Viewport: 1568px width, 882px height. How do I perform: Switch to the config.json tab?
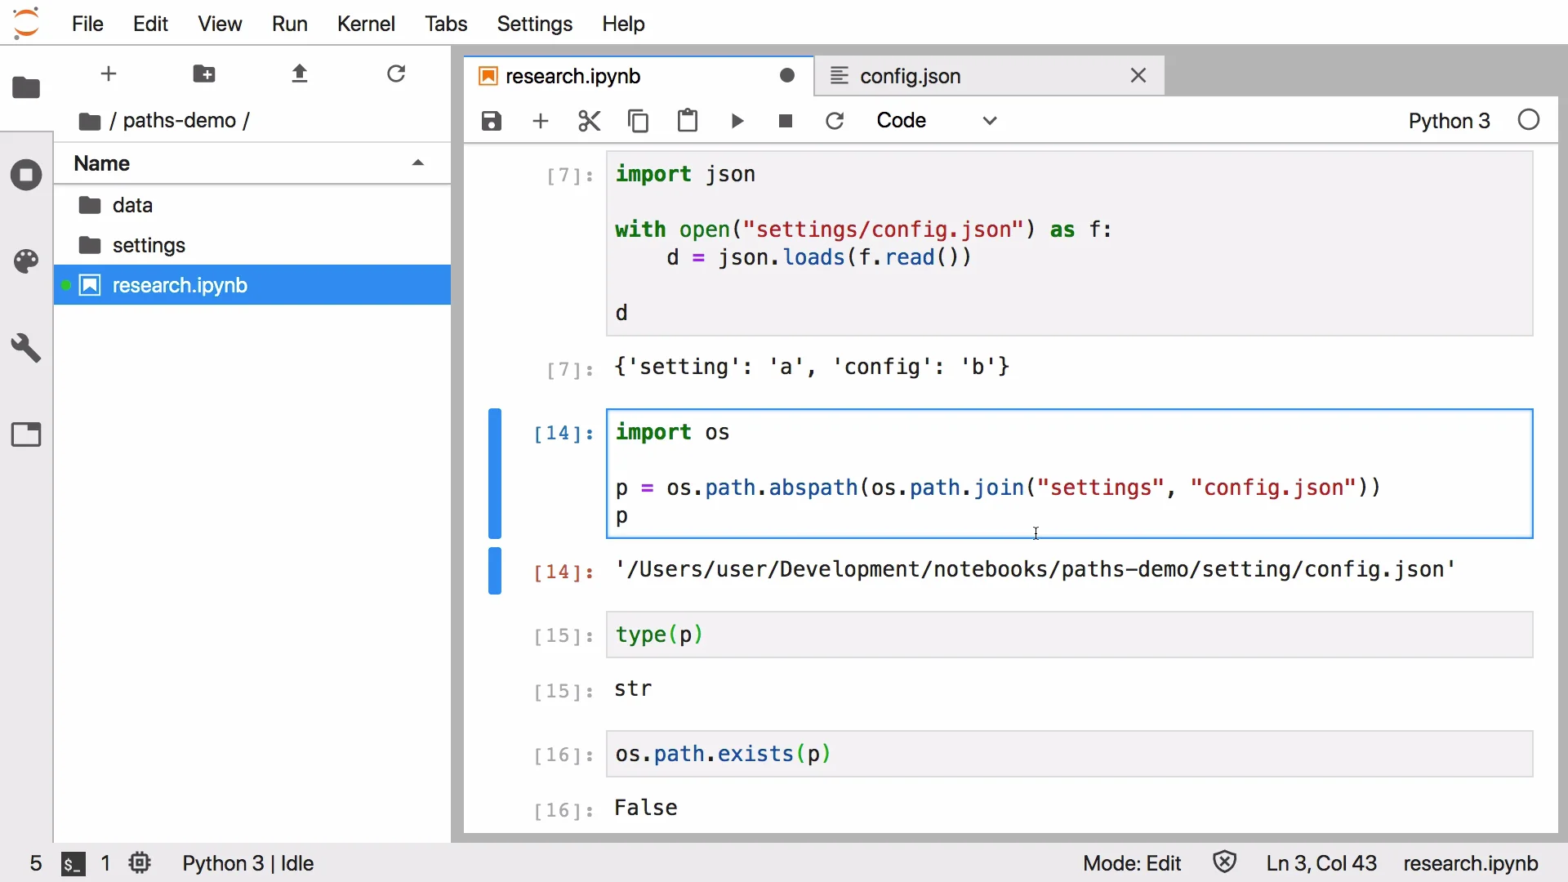click(910, 76)
